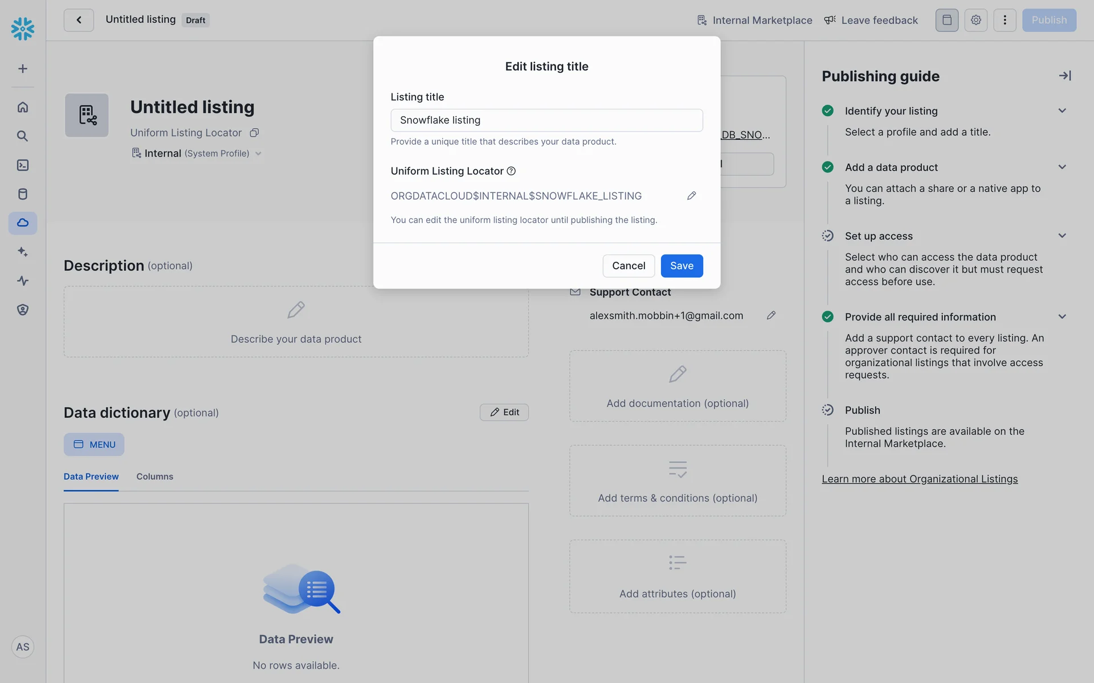Click the pencil icon beside Uniform Listing Locator
The height and width of the screenshot is (683, 1094).
[691, 196]
